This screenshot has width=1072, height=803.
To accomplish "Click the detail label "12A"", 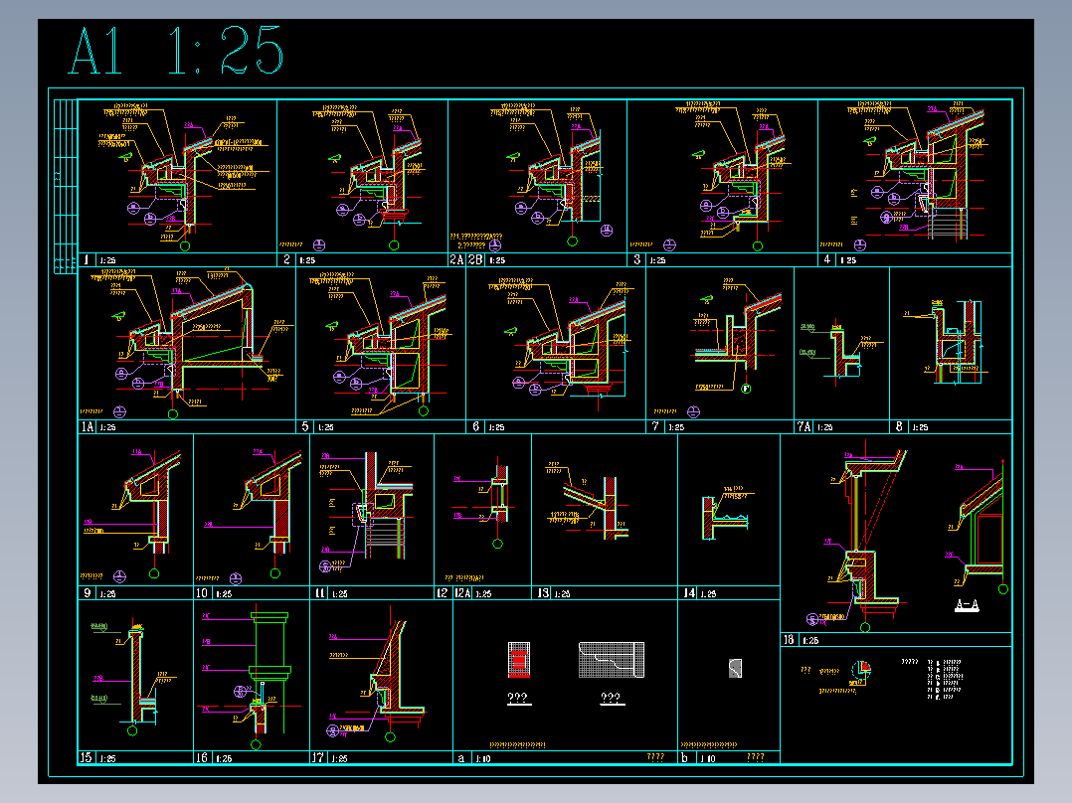I will [462, 593].
